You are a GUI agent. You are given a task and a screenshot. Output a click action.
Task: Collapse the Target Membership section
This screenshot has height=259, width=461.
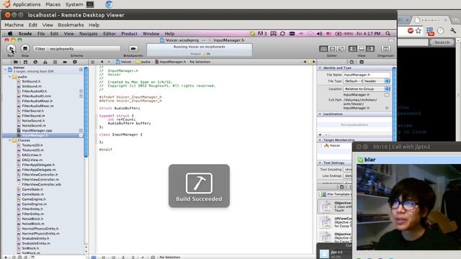pos(320,140)
